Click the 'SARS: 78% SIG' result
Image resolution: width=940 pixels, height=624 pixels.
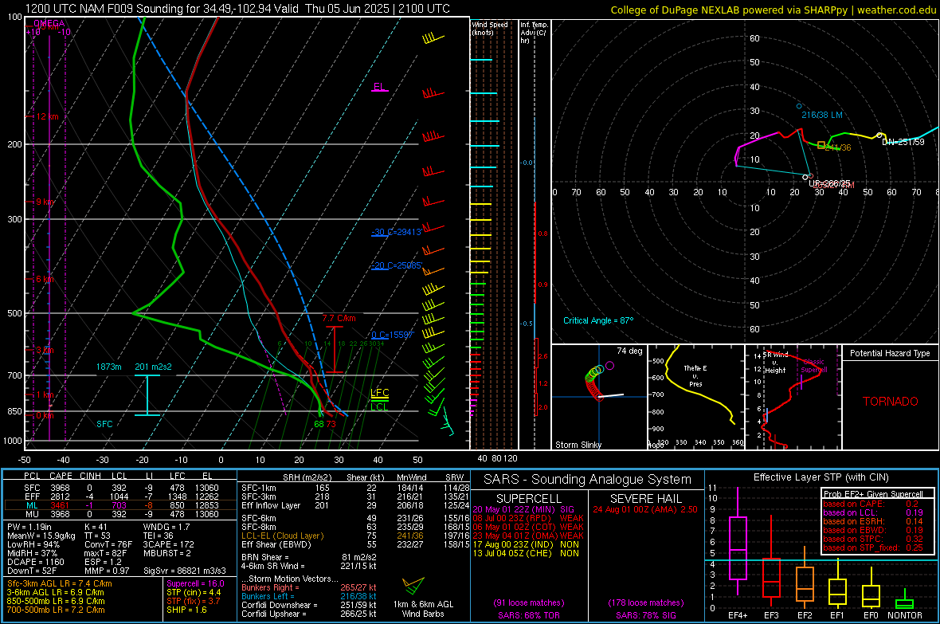point(645,615)
